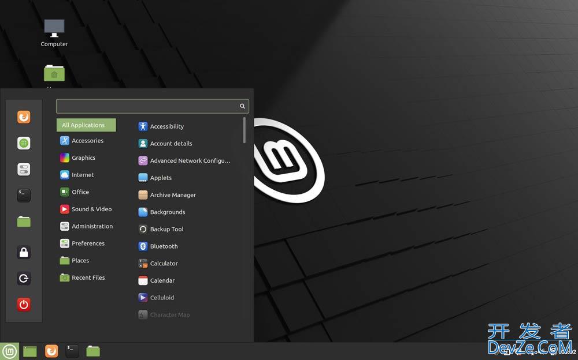Launch Software Manager from the favorites sidebar
This screenshot has width=578, height=360.
coord(24,143)
